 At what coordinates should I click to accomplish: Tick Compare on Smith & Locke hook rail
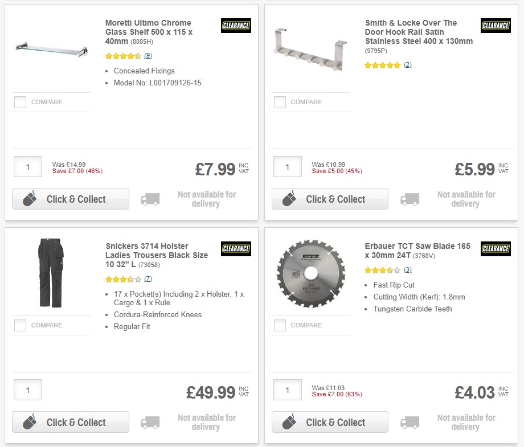tap(280, 102)
